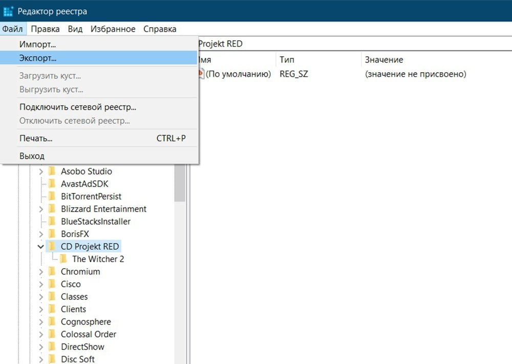Click the default value string icon
This screenshot has height=364, width=512.
[x=201, y=74]
